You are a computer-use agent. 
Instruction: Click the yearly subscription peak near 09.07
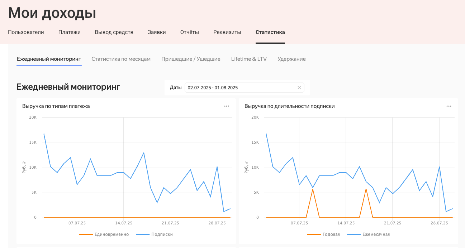[x=313, y=189]
